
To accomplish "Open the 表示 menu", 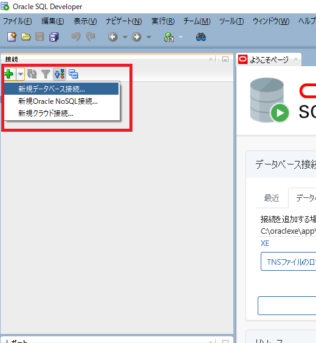I will click(x=85, y=21).
